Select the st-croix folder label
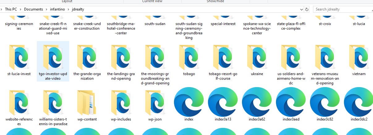 coord(325,24)
